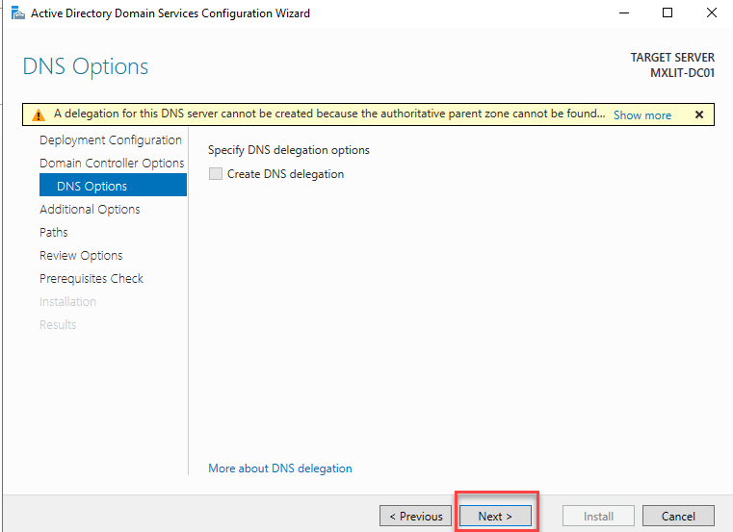Click the delegation warning message text
This screenshot has width=733, height=532.
click(x=327, y=114)
